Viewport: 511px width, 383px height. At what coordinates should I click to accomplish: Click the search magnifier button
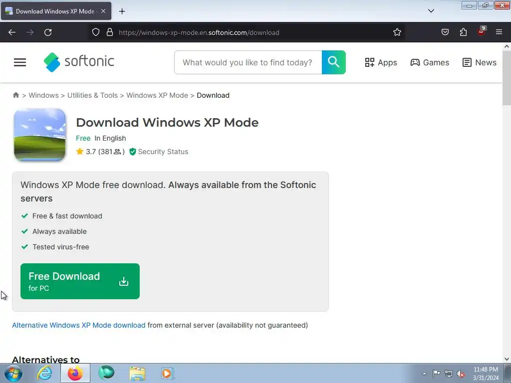tap(333, 62)
